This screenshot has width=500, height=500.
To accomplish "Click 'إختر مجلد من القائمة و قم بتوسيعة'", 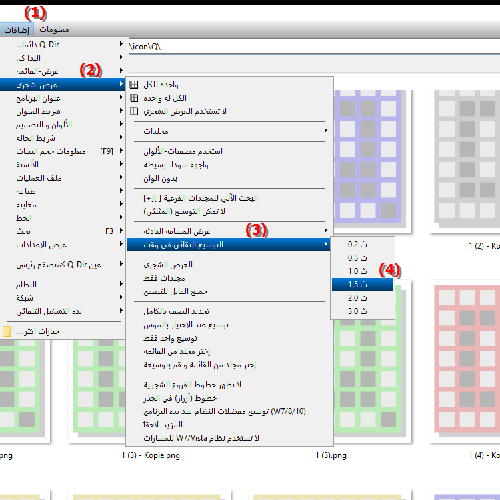I will pyautogui.click(x=228, y=365).
